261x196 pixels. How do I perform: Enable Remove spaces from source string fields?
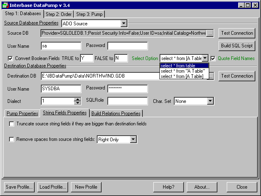[x=11, y=139]
